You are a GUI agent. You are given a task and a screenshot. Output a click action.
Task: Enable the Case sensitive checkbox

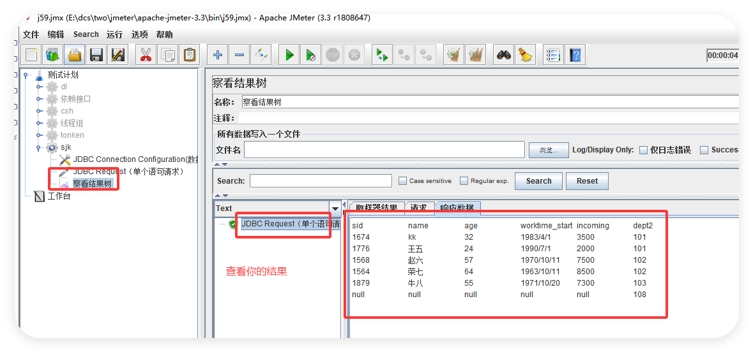[x=403, y=181]
